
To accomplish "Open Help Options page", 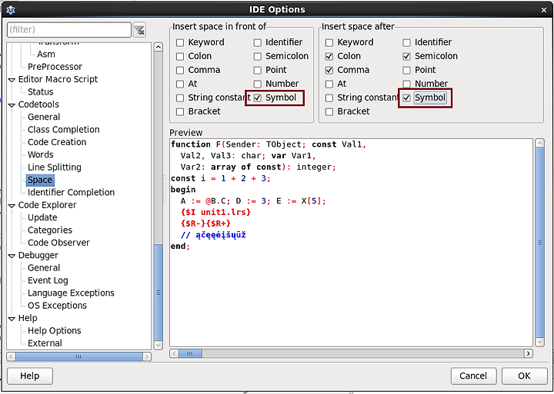I will click(55, 331).
